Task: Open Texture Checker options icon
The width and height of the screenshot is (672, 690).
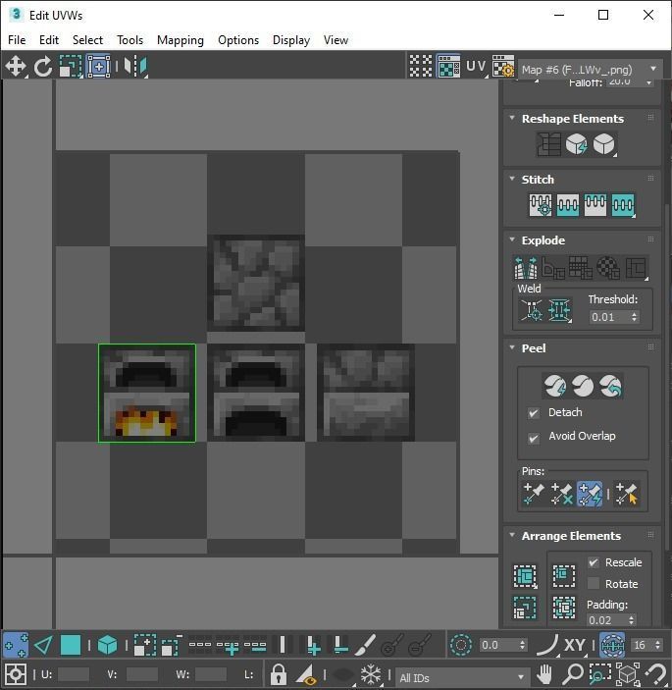Action: coord(503,67)
